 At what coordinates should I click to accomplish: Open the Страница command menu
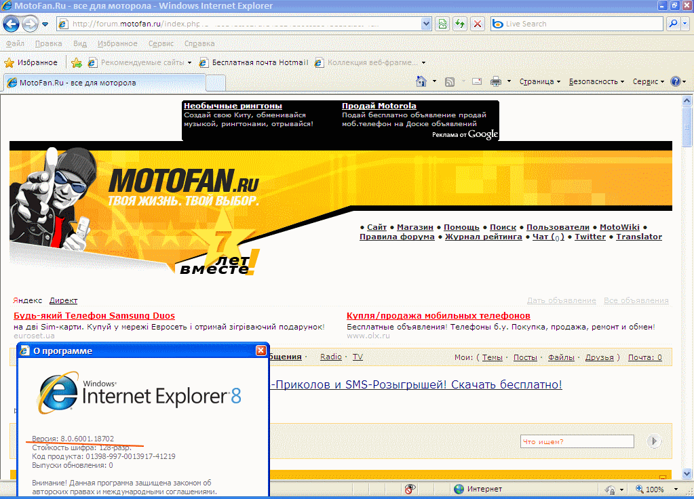pyautogui.click(x=539, y=81)
